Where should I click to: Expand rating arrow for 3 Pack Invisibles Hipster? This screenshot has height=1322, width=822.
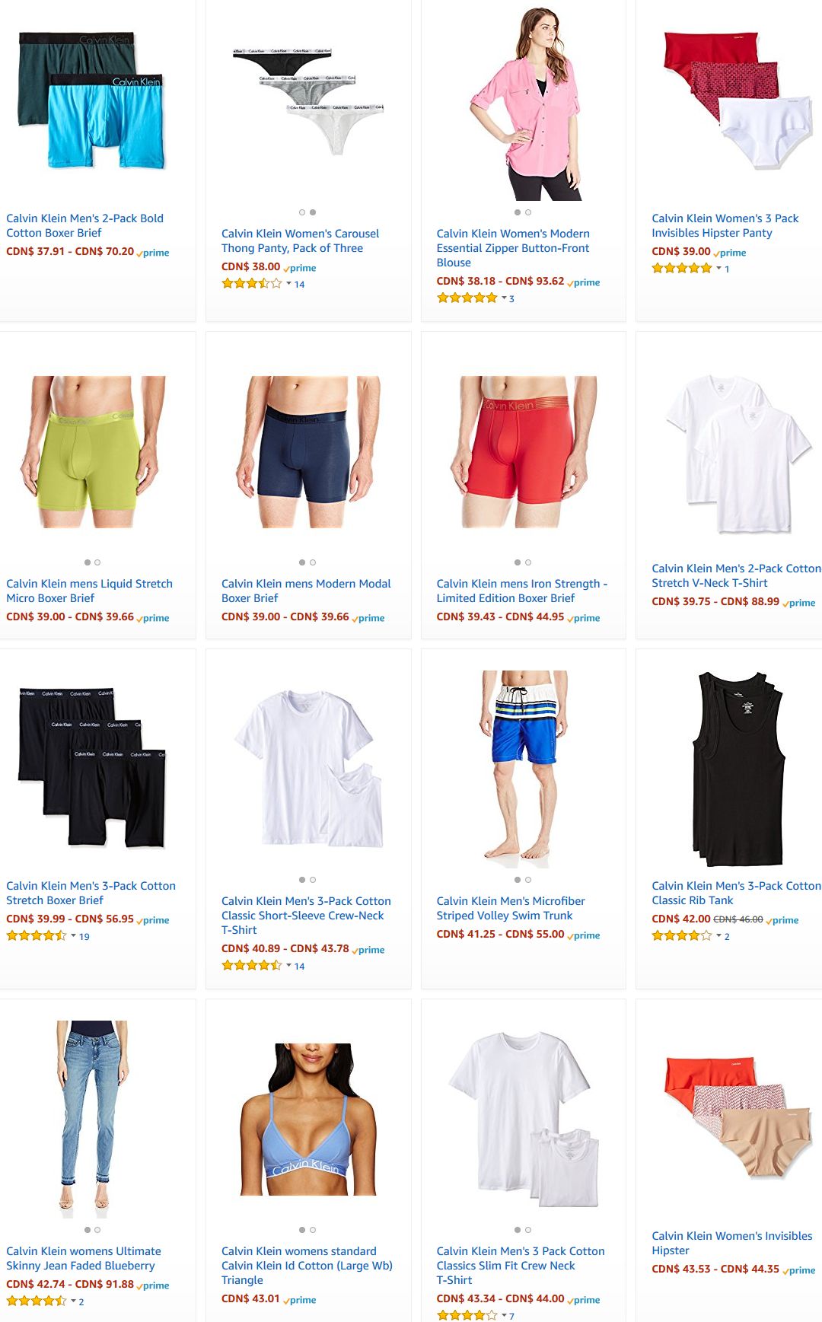(719, 269)
